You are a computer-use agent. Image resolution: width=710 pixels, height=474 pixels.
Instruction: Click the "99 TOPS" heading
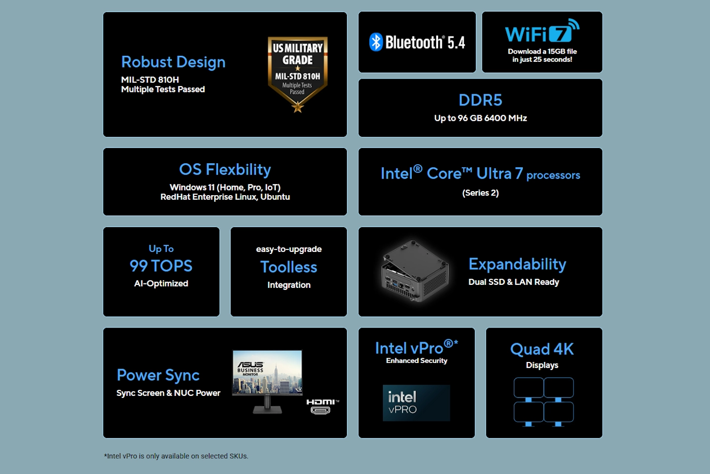[x=161, y=266]
